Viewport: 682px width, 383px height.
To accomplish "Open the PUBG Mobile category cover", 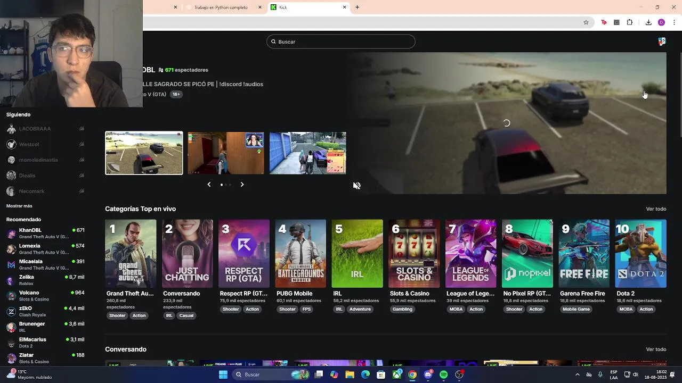I will point(301,254).
